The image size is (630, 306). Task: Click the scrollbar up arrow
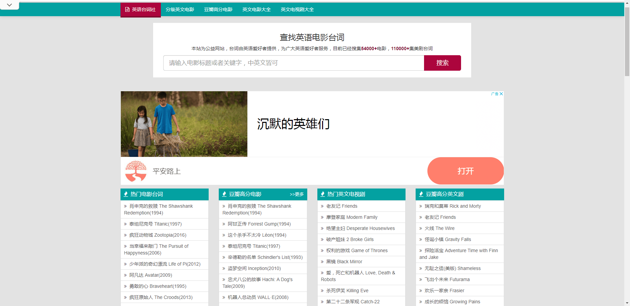627,2
